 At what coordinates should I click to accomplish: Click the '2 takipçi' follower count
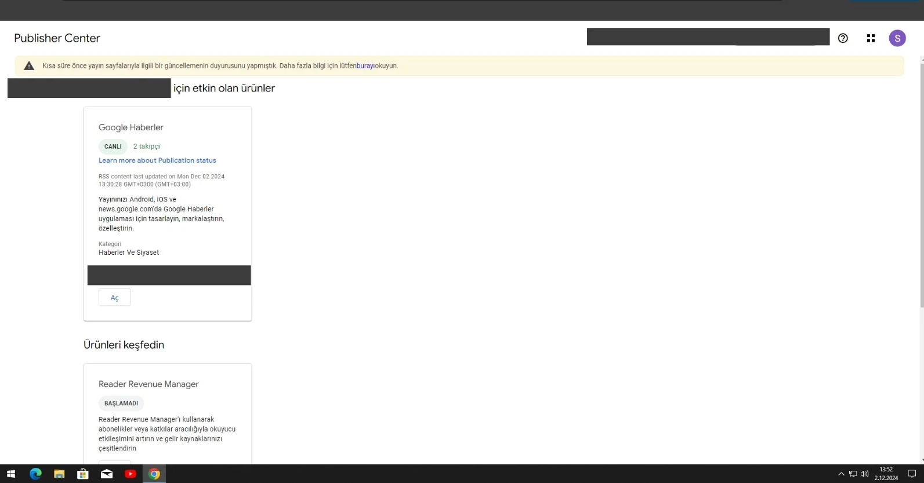[x=146, y=147]
